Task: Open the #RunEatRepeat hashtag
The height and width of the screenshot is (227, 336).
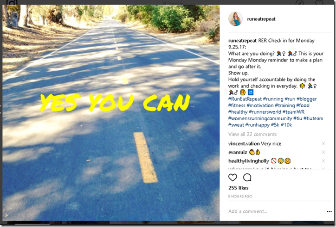Action: 245,99
